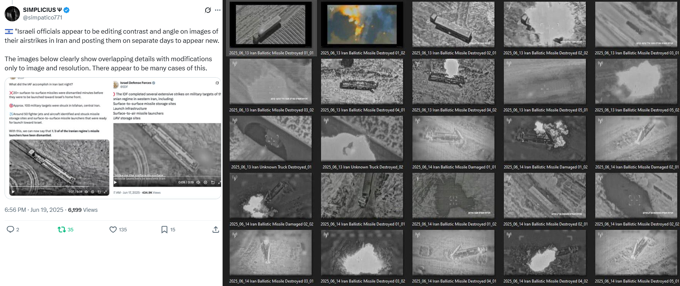Select thumbnail 2025_06_14 Iran Ballistic Missile Damaged 02_01
Image resolution: width=680 pixels, height=286 pixels.
636,138
